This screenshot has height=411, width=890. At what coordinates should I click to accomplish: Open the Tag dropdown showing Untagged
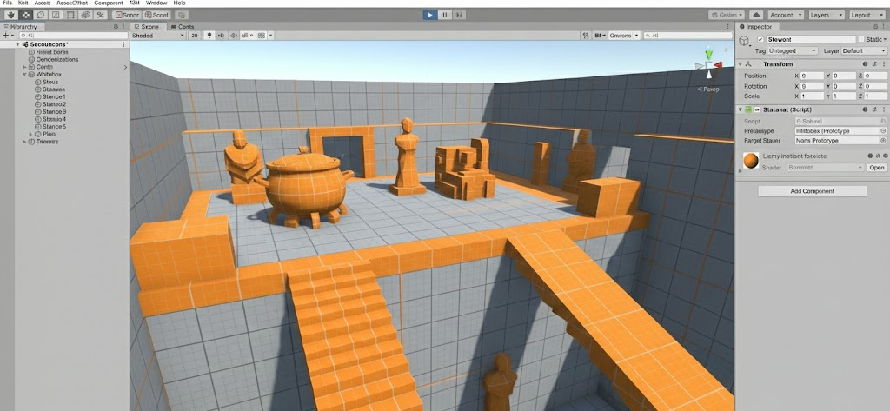[x=793, y=51]
